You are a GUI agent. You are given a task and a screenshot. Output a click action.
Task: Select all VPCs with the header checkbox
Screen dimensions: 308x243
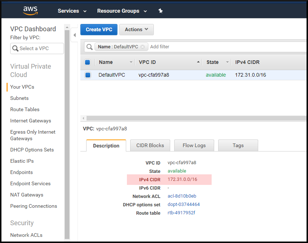87,62
